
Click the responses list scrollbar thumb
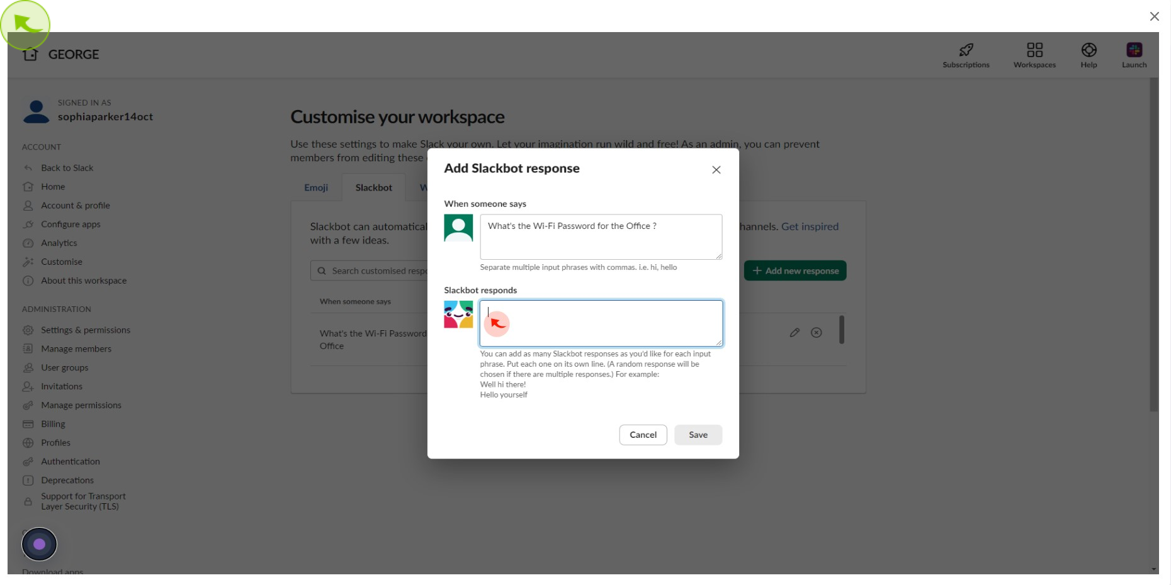[841, 330]
